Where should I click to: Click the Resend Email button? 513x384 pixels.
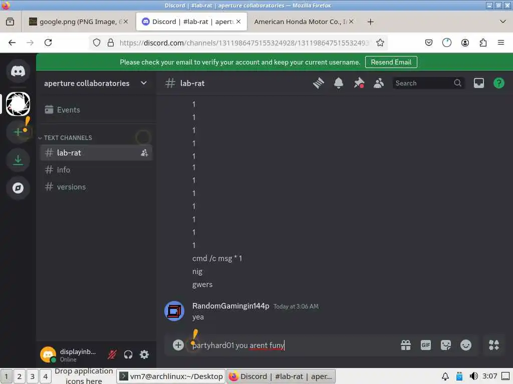click(391, 62)
